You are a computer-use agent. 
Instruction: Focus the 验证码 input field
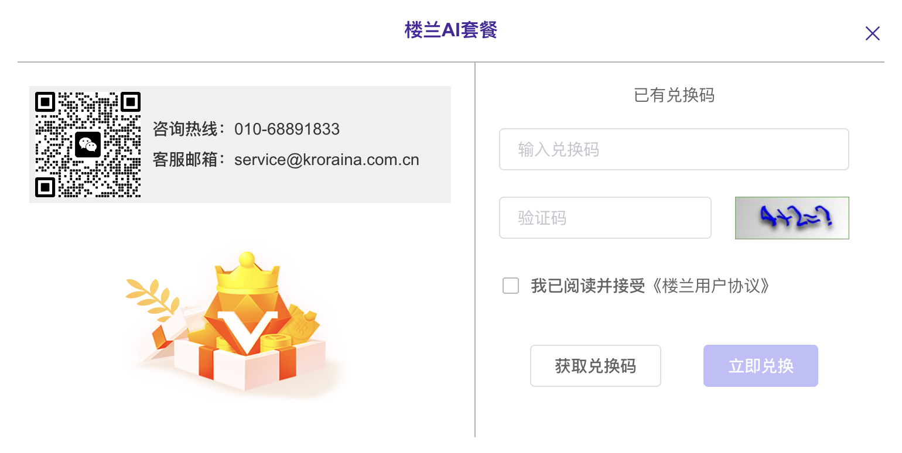604,218
